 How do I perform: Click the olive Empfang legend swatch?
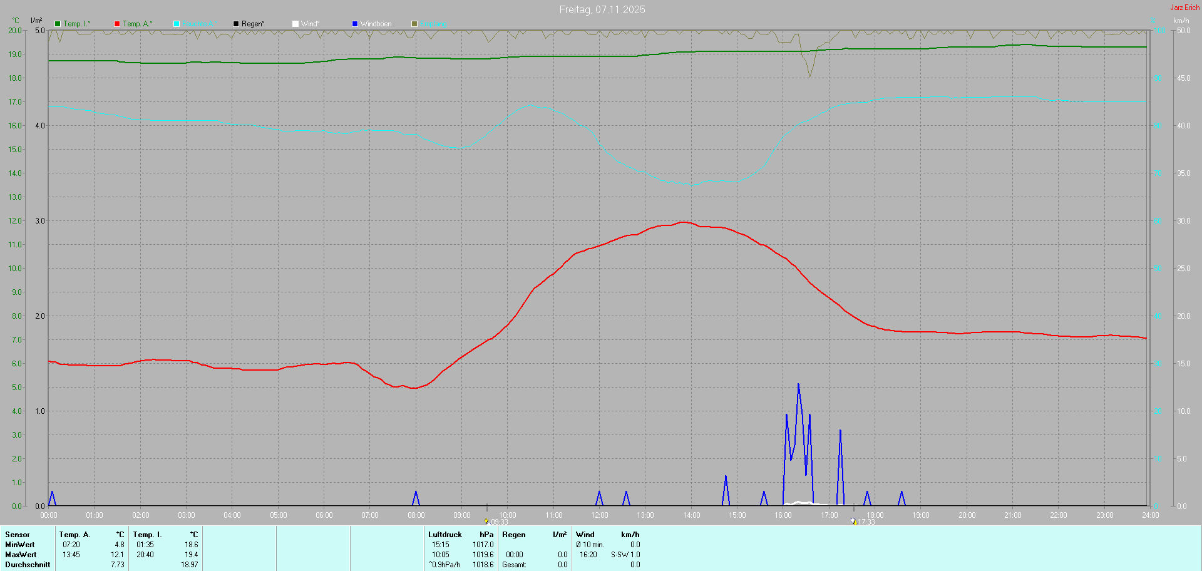414,24
